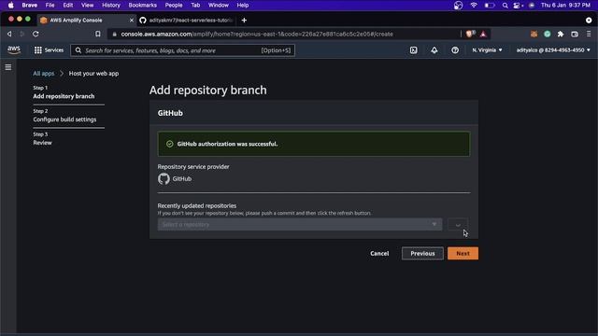Open Brave browser main menu icon
The image size is (598, 336).
[x=589, y=34]
